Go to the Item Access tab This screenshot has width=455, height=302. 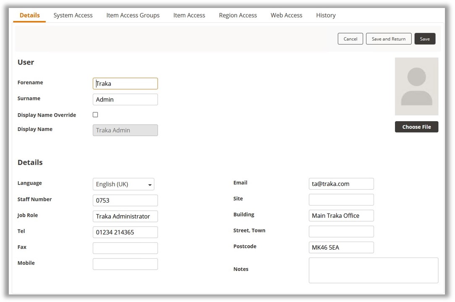tap(189, 15)
